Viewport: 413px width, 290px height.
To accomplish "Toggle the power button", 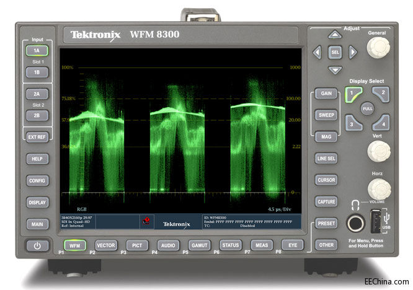I will pos(37,246).
